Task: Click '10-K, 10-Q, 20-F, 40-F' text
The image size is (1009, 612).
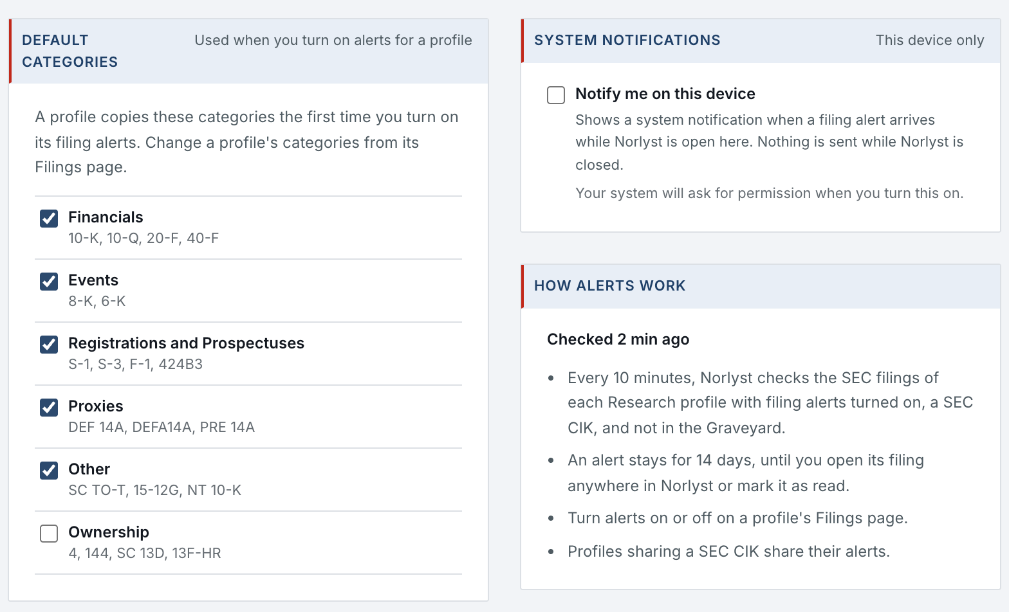Action: point(143,239)
